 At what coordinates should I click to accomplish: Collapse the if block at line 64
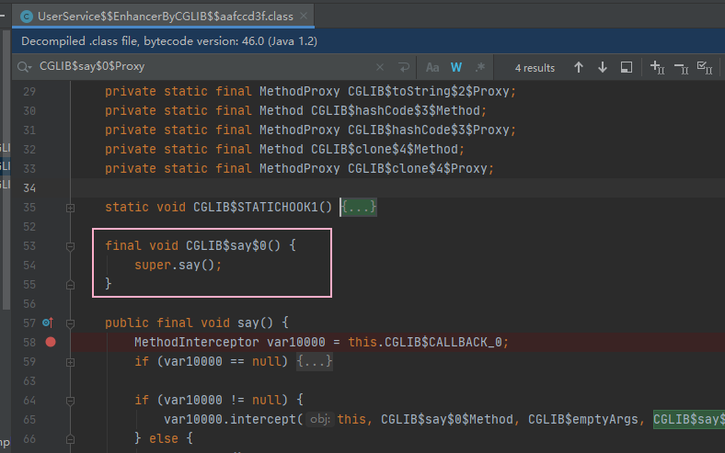tap(70, 401)
